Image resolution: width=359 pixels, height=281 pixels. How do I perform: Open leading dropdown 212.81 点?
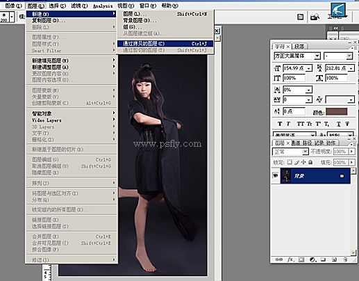[x=351, y=68]
